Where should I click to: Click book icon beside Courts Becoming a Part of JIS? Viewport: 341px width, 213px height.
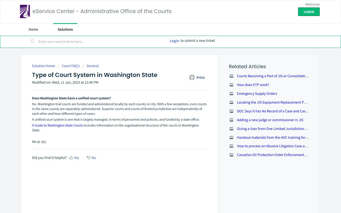[x=232, y=76]
